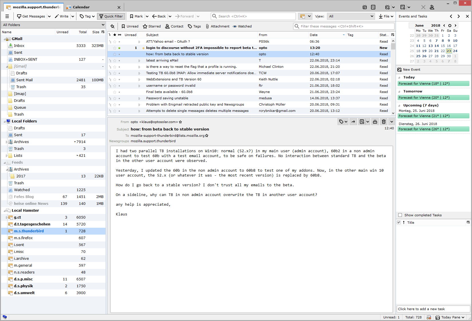The height and width of the screenshot is (321, 472).
Task: Pin the quick filter settings
Action: click(x=112, y=26)
